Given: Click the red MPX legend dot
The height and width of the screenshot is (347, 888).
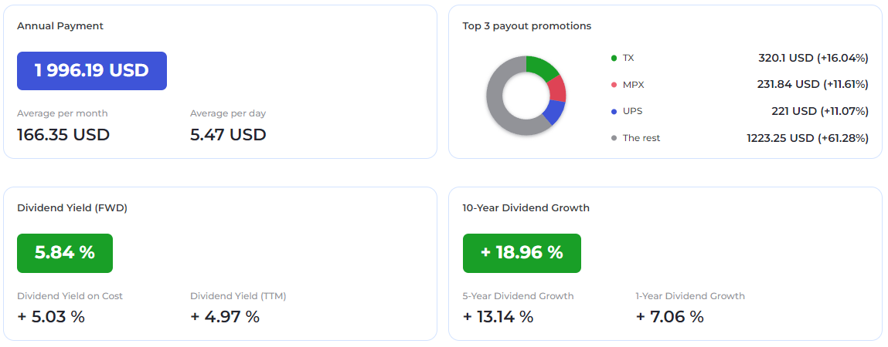Looking at the screenshot, I should (x=614, y=85).
